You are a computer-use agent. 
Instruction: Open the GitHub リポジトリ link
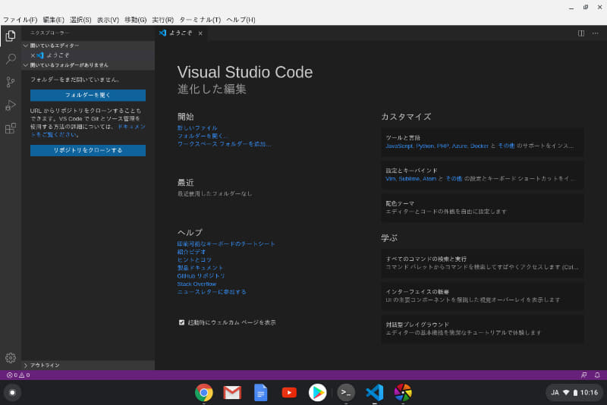[201, 276]
